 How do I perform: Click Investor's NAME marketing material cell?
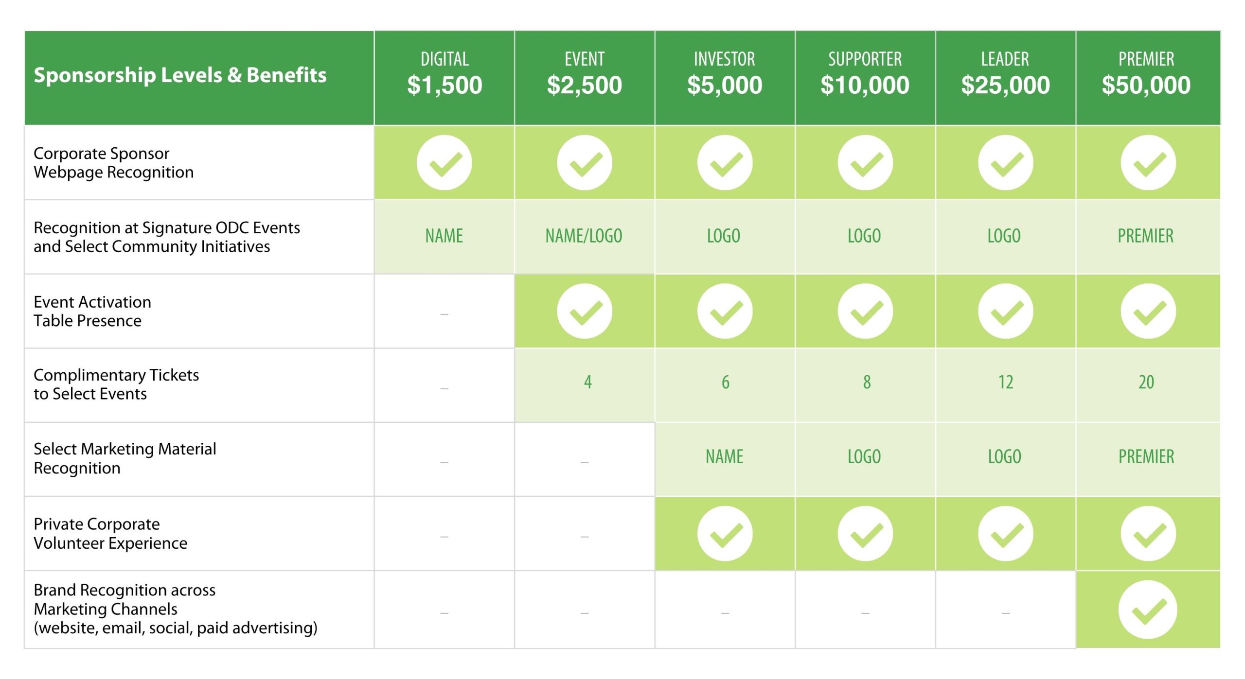725,457
